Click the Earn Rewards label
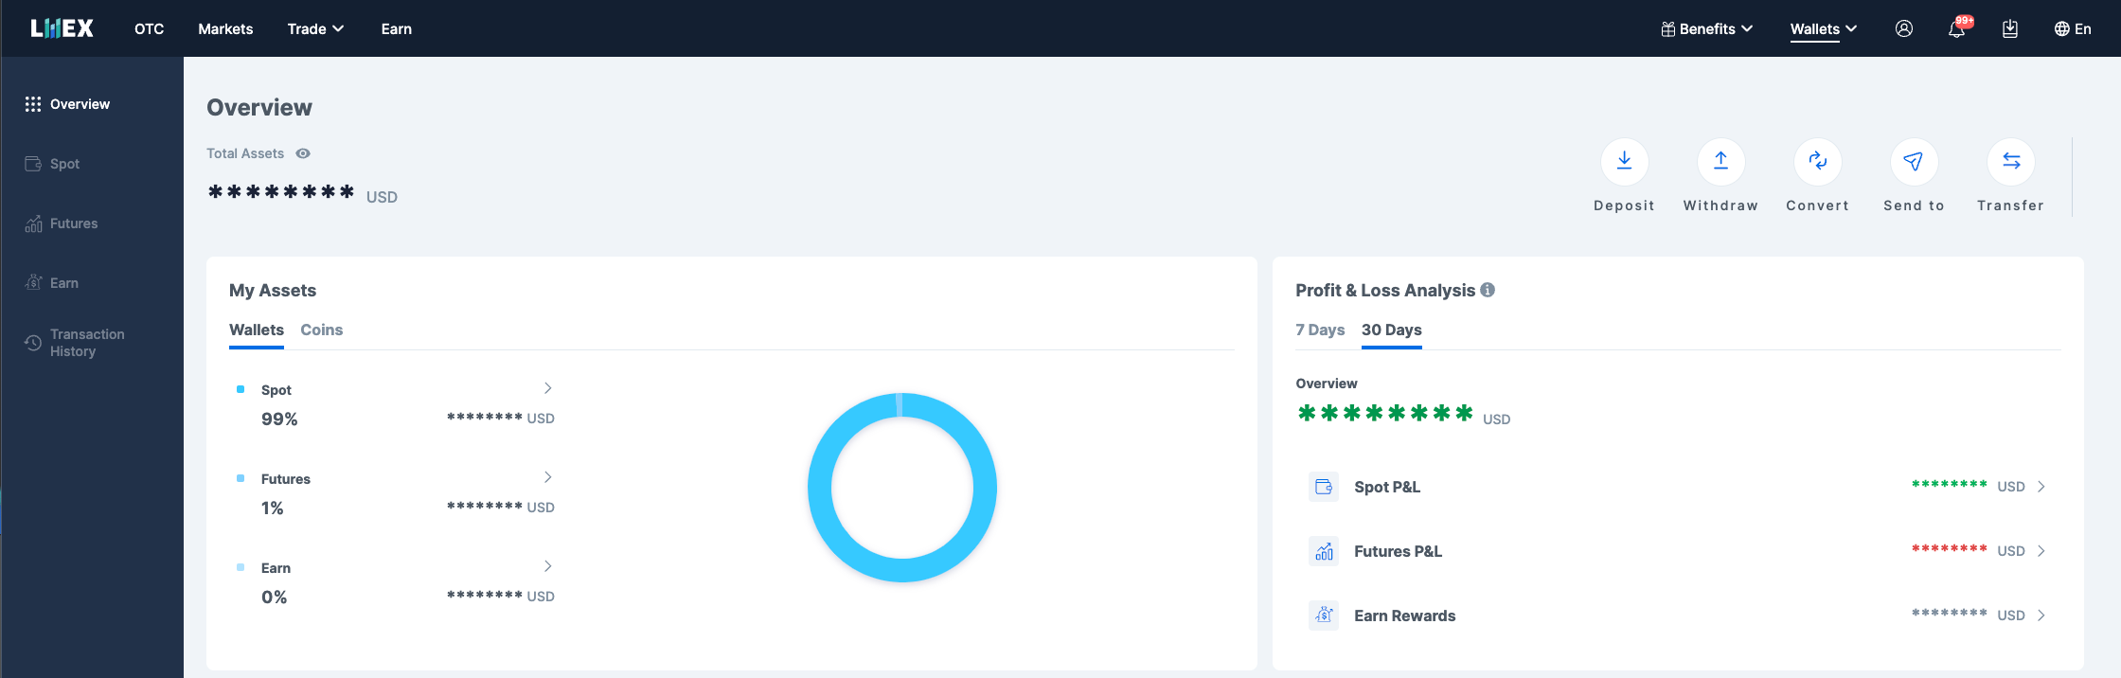2121x678 pixels. [1405, 616]
